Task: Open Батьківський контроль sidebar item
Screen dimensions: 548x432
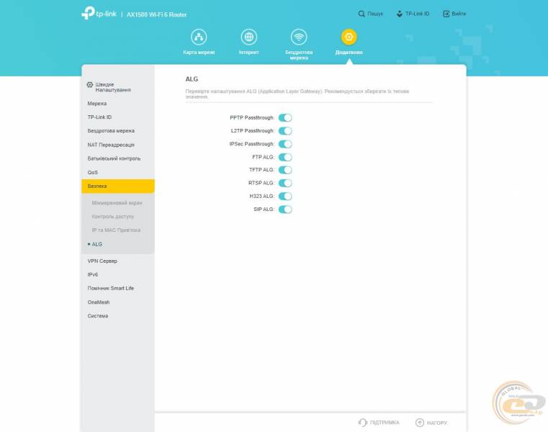Action: click(x=118, y=158)
